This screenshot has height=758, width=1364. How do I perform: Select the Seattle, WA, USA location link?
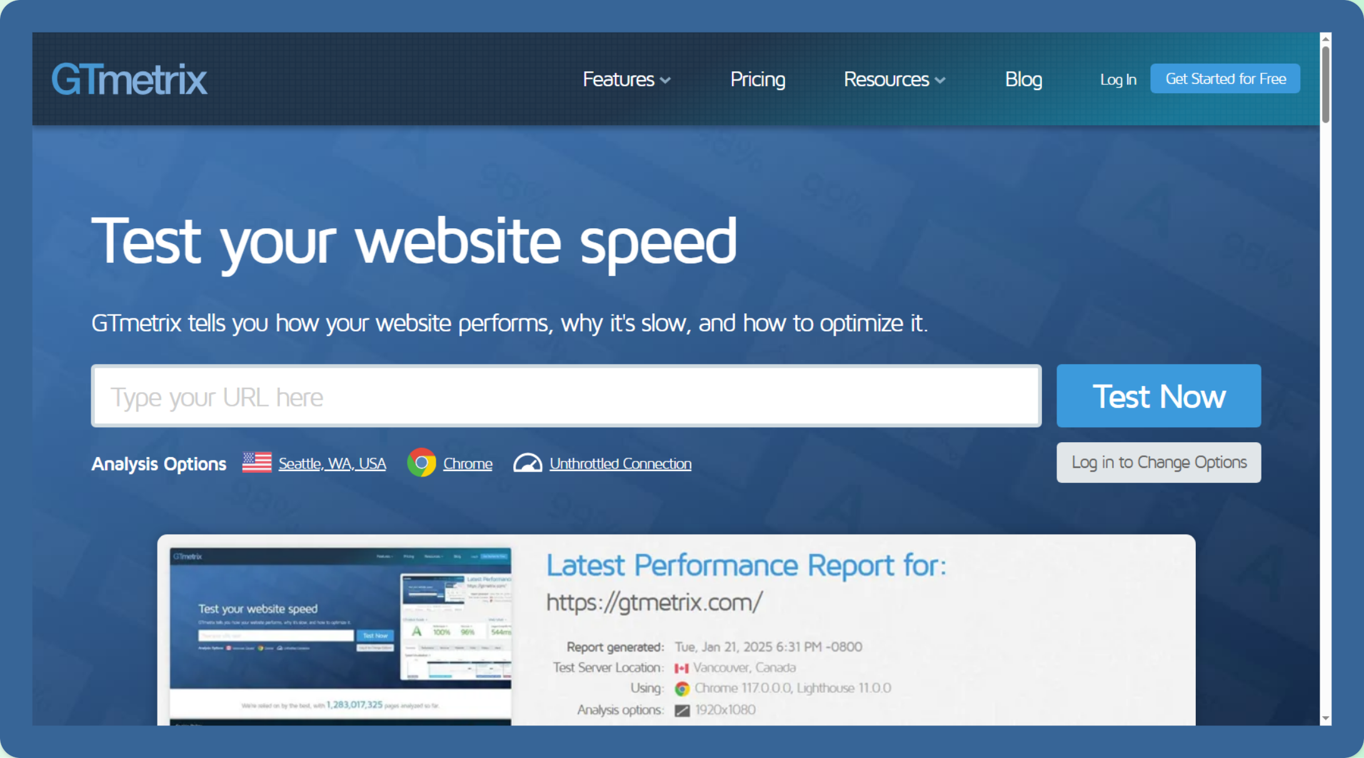332,463
